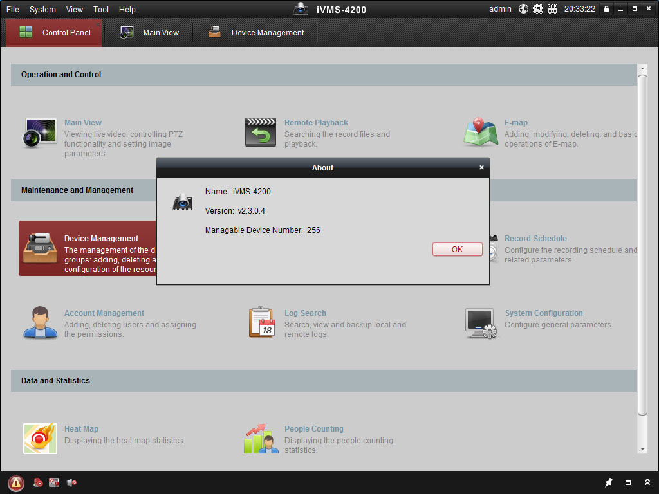This screenshot has height=494, width=659.
Task: Open the View menu
Action: pos(75,9)
